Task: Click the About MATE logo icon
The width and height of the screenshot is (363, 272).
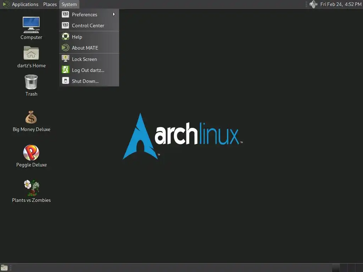Action: tap(65, 48)
